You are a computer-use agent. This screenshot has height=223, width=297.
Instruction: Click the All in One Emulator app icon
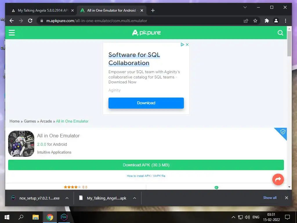click(x=21, y=144)
